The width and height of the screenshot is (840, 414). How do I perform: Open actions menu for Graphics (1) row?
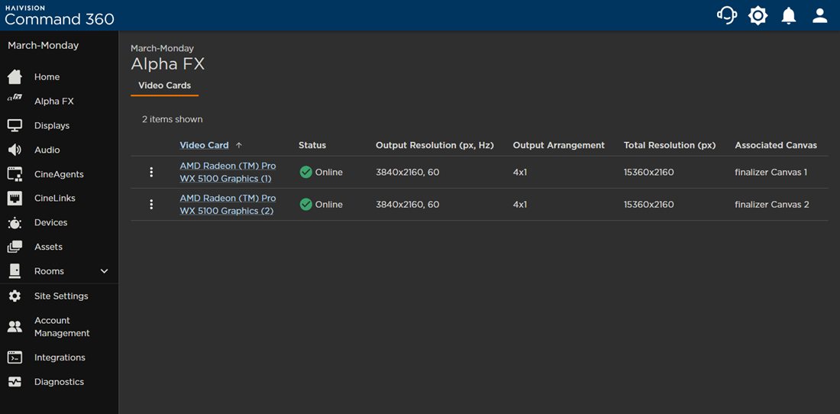[x=152, y=172]
